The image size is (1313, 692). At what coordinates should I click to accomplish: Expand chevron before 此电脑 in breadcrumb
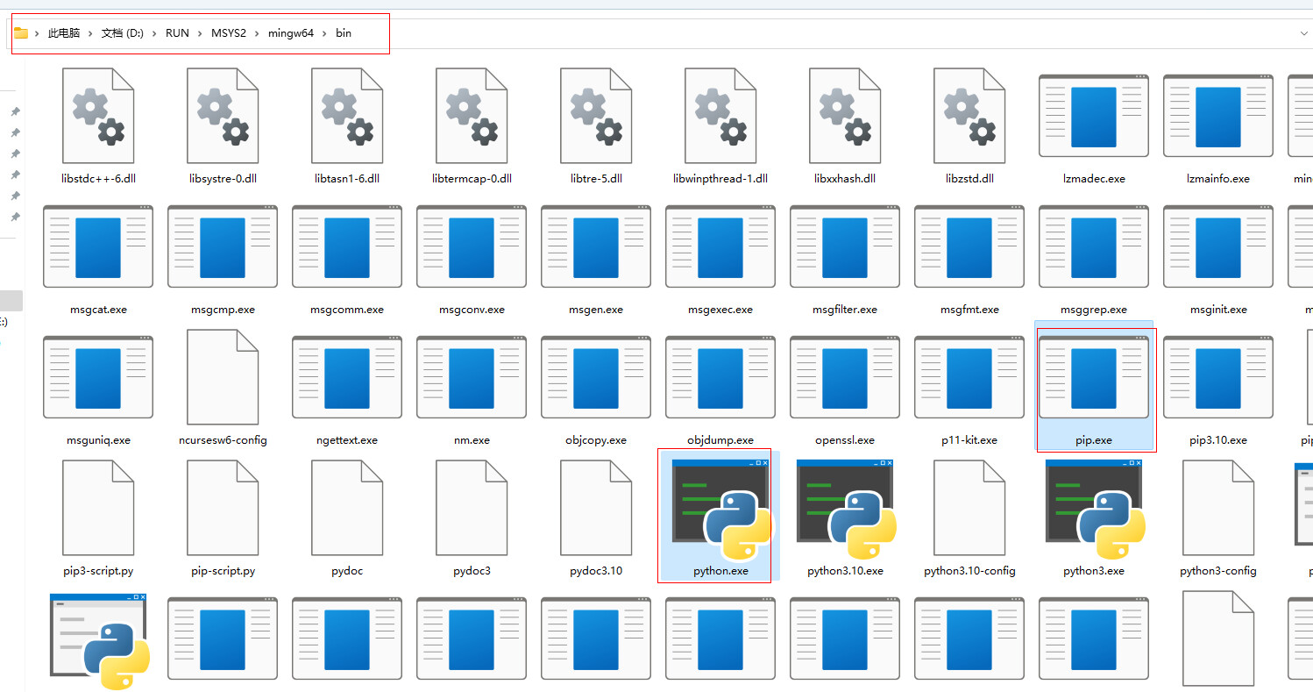point(37,33)
